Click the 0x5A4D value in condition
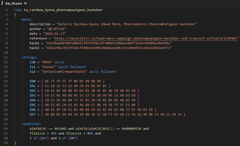 [x=60, y=129]
